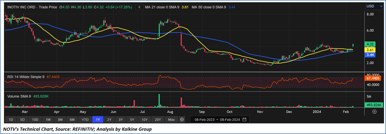Screen dimensions: 386x134
Task: Select the 1D time range
Action: 11,120
